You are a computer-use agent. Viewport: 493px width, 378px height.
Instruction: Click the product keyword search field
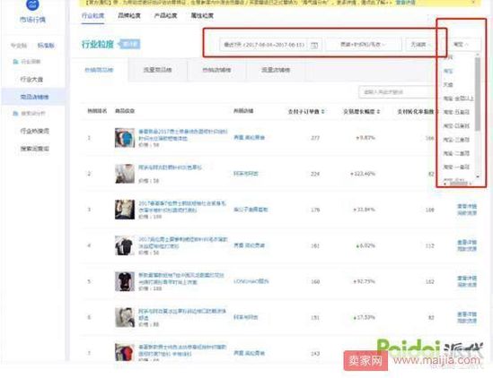[397, 92]
